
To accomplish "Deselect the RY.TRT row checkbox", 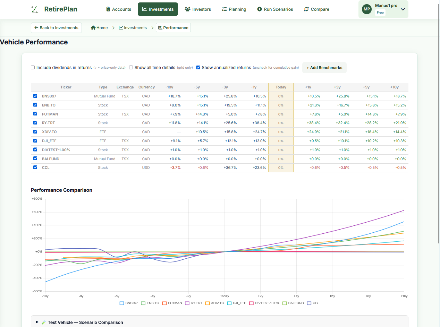I will [x=35, y=123].
